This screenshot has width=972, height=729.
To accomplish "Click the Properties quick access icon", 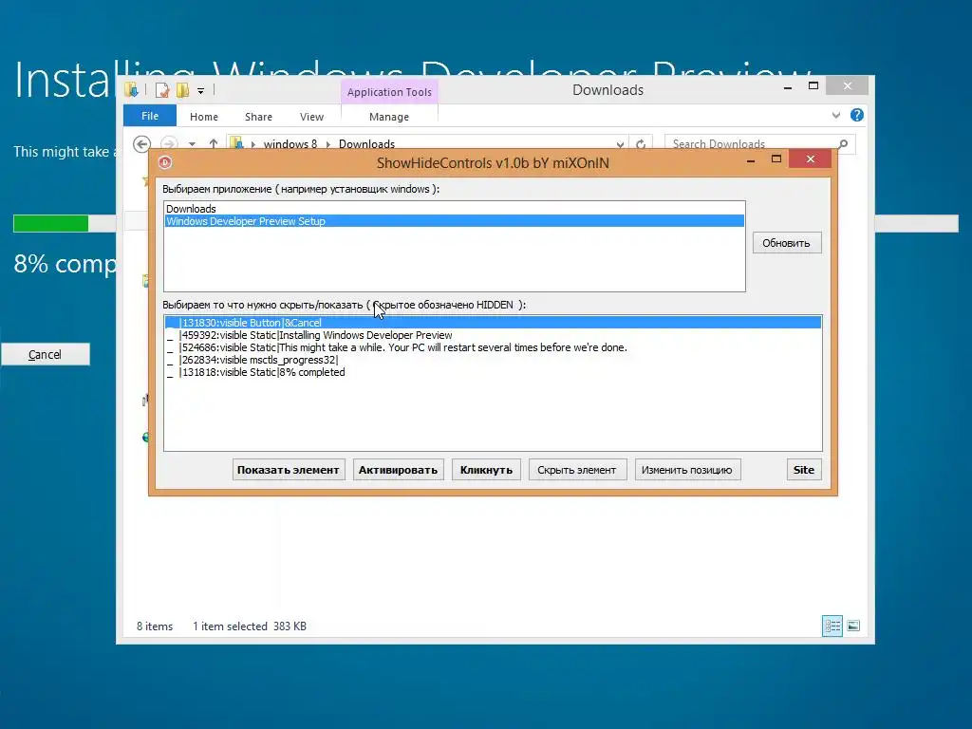I will (162, 90).
